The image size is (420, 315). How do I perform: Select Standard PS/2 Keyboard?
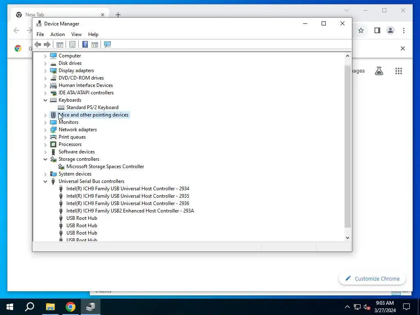coord(92,107)
